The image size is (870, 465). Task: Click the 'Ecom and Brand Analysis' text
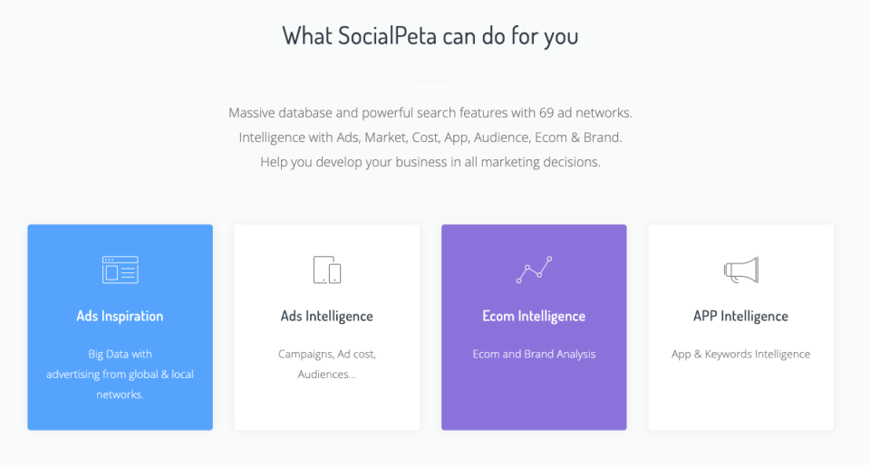(x=534, y=355)
